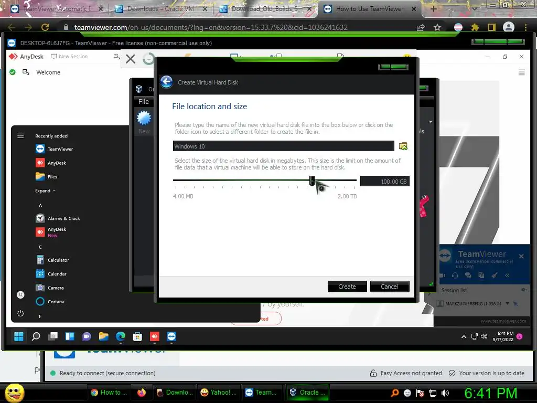This screenshot has height=403, width=537.
Task: Switch to TeamViewer Automatic browser tab
Action: coord(57,9)
